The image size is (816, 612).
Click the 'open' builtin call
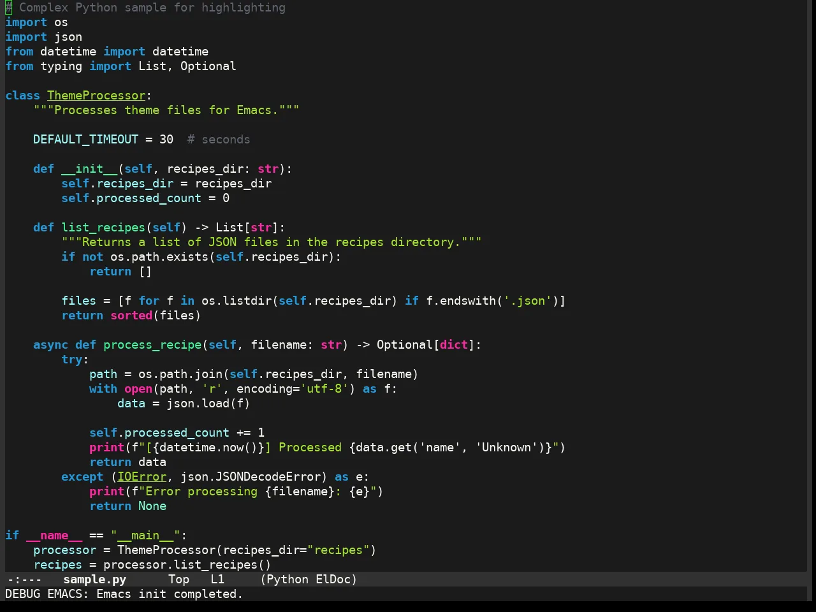coord(138,389)
